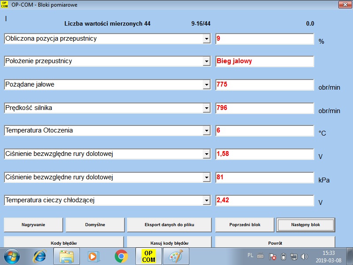Click 'Eksport danych do pliku' button
353x265 pixels.
[169, 225]
